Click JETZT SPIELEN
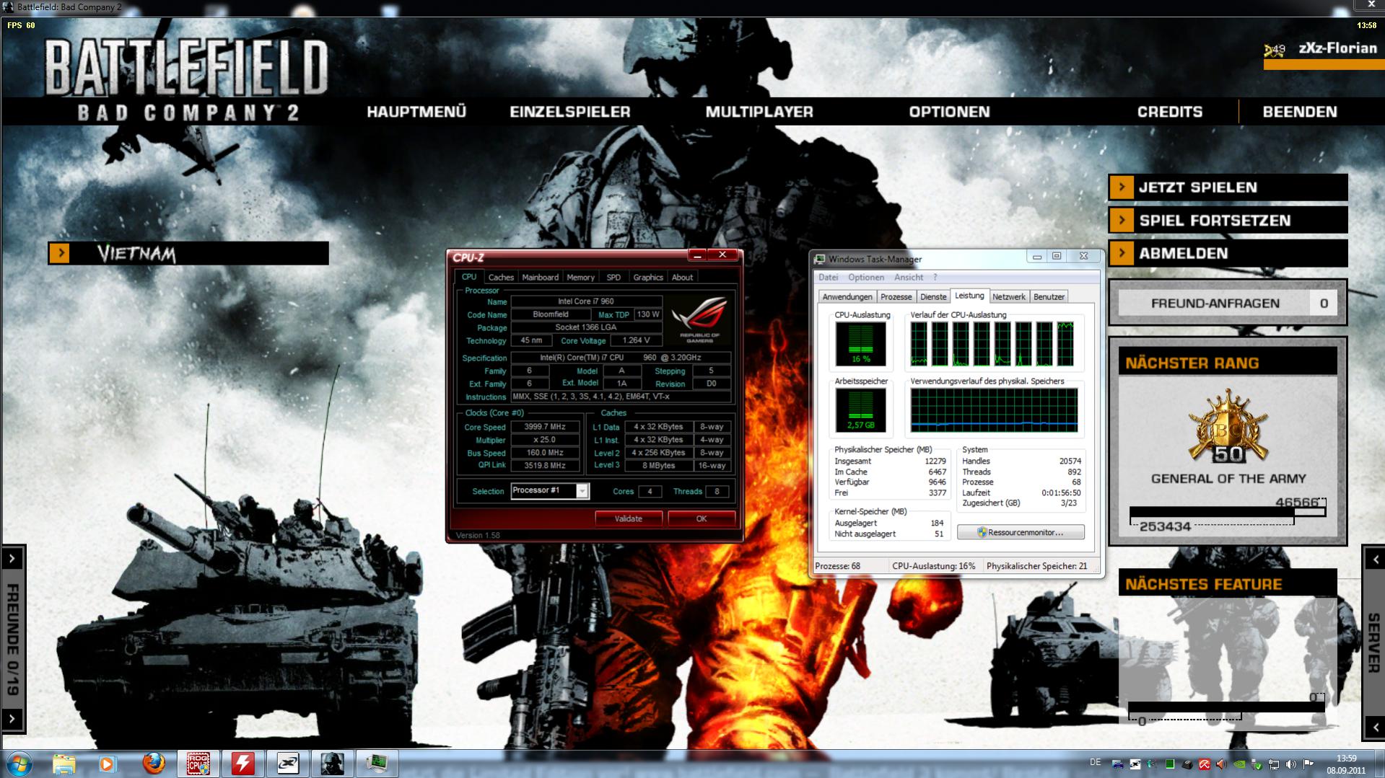The width and height of the screenshot is (1385, 778). (1228, 187)
